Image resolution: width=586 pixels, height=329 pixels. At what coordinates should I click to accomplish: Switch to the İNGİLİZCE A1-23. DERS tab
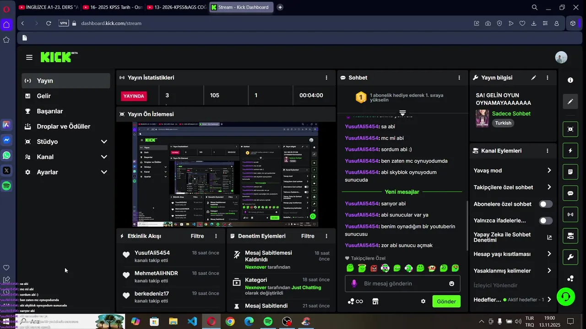point(49,7)
